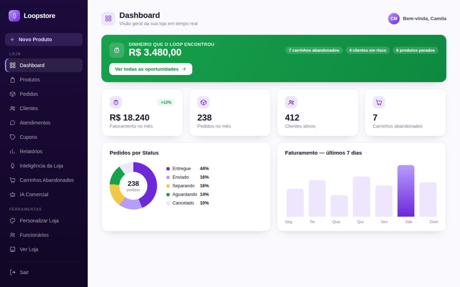Click the IA Comercial robot icon
The image size is (460, 287).
(13, 194)
